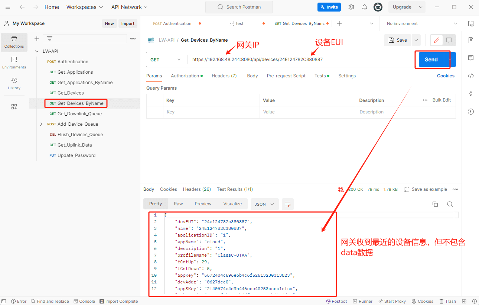Expand the Add_Device_Queue folder
Viewport: 479px width, 305px height.
pos(41,124)
